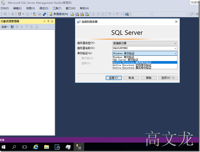Click the undo arrow icon in toolbar

pos(110,14)
